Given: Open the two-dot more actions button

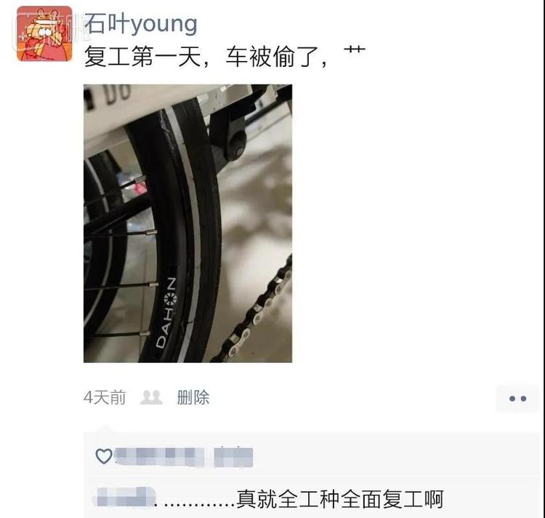Looking at the screenshot, I should (517, 399).
